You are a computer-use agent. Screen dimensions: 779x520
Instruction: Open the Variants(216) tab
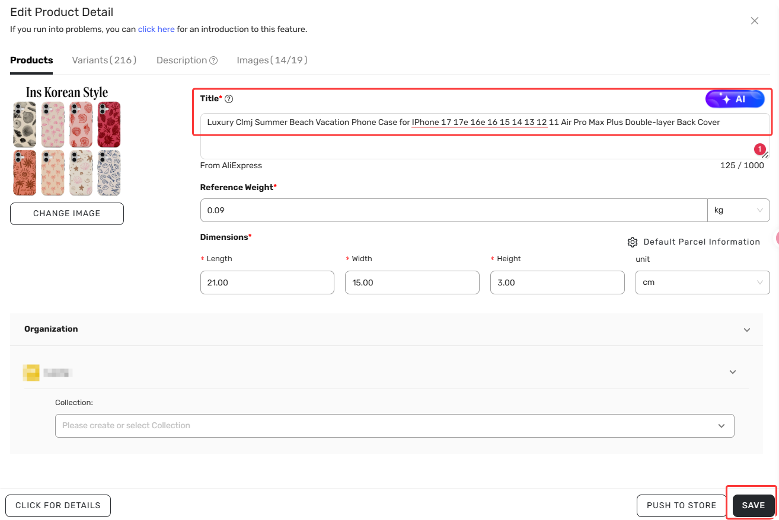(104, 60)
